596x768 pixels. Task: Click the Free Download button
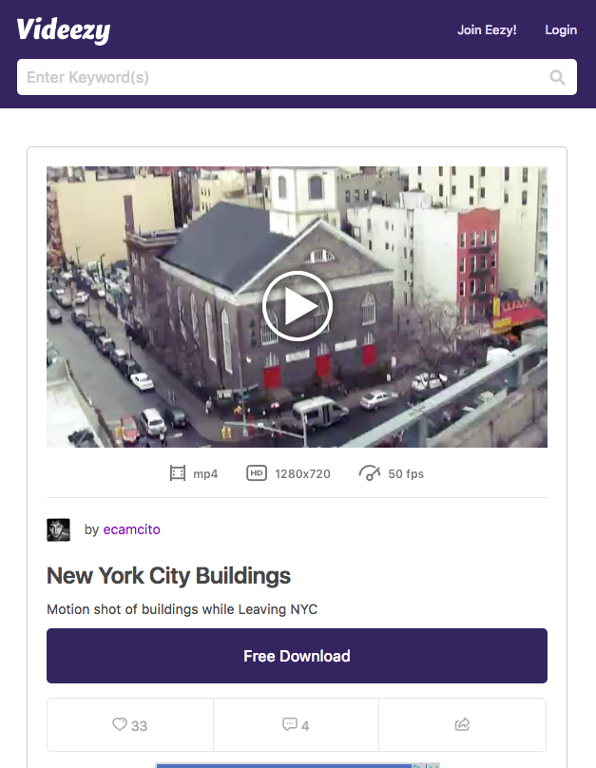297,656
